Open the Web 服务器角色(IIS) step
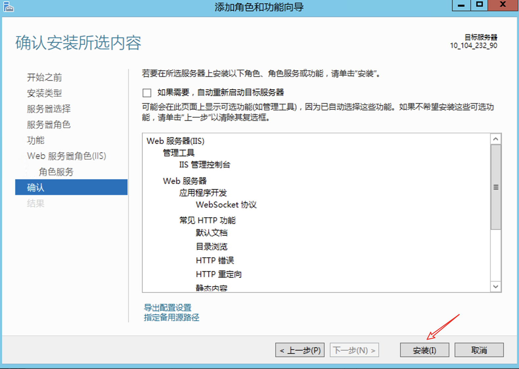Viewport: 519px width, 369px height. pyautogui.click(x=67, y=156)
